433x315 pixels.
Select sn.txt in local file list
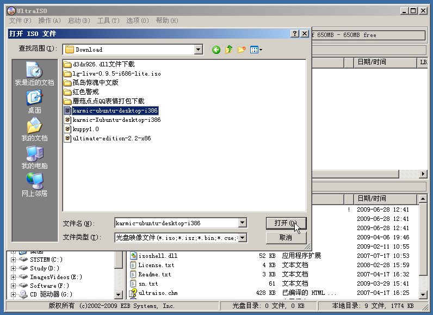[144, 283]
